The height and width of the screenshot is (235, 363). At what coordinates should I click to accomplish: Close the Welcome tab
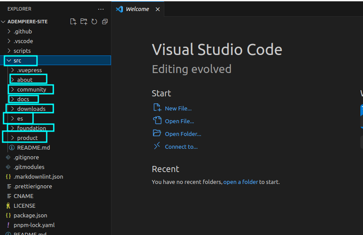pyautogui.click(x=158, y=9)
